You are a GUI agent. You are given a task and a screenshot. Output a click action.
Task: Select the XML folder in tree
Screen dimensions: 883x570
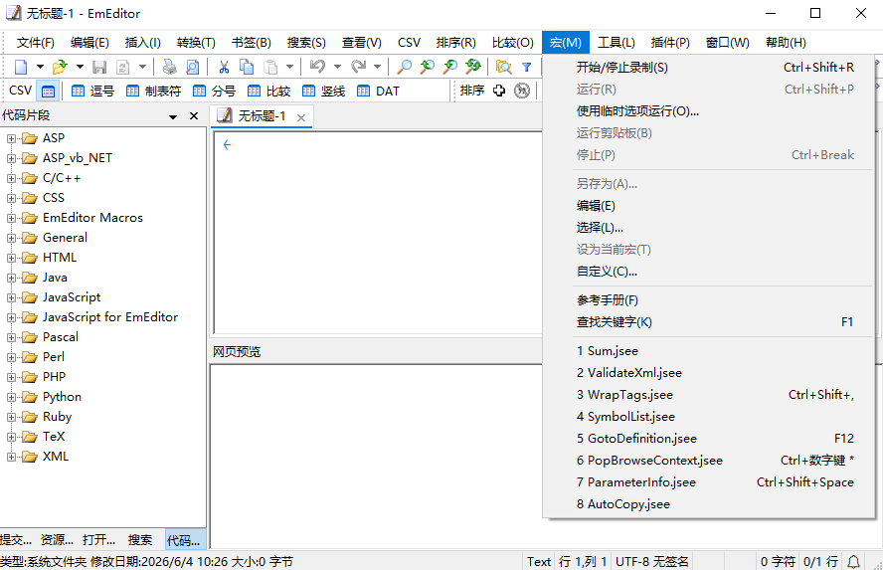coord(56,457)
